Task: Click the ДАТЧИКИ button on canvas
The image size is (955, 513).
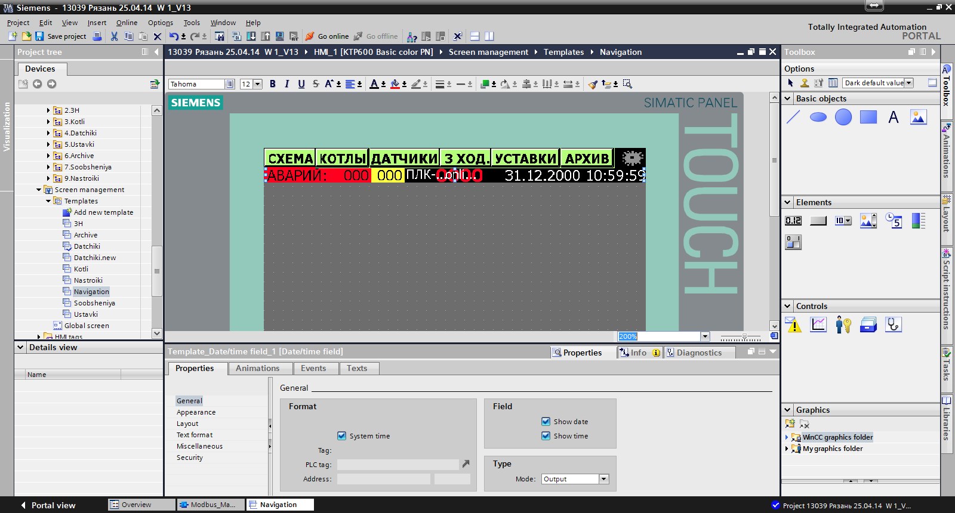Action: point(404,158)
